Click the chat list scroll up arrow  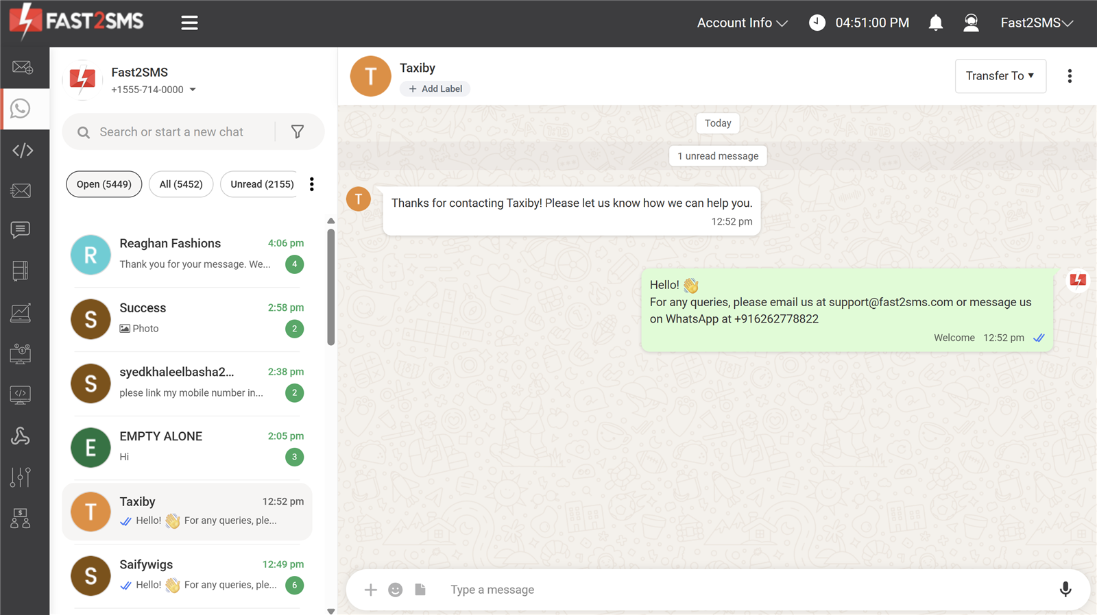coord(331,221)
